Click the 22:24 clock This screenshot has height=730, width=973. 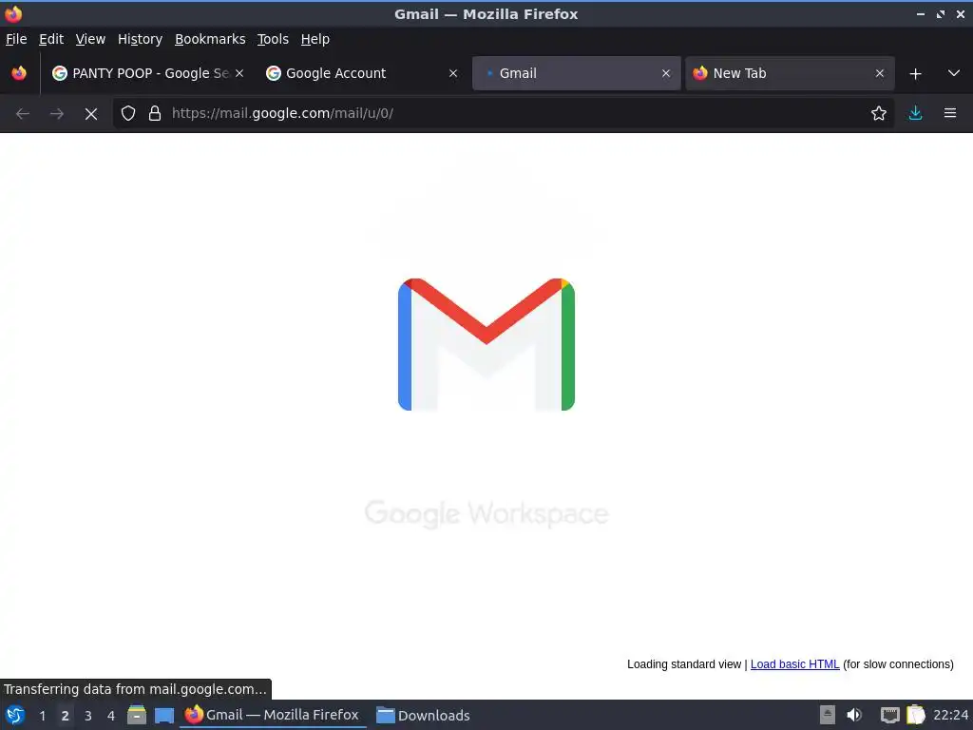[950, 715]
